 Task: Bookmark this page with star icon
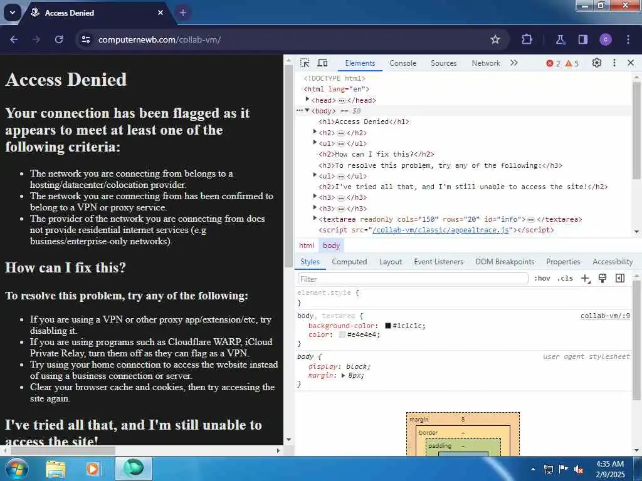(x=495, y=39)
